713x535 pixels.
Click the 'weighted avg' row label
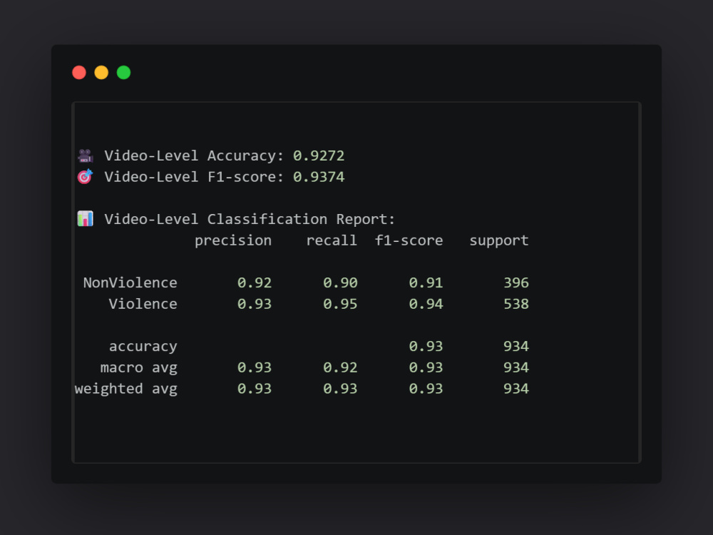[126, 389]
